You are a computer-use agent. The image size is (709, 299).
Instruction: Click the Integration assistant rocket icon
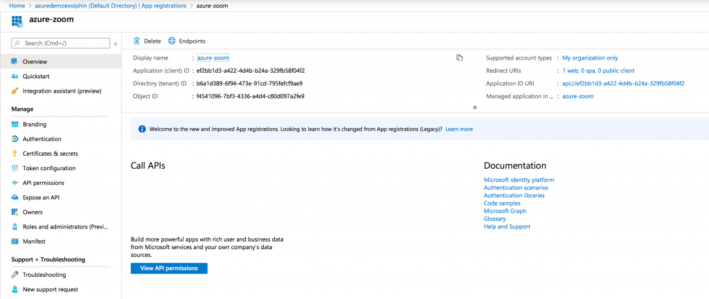15,91
